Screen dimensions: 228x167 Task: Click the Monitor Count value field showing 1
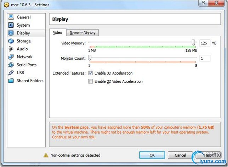coord(205,58)
